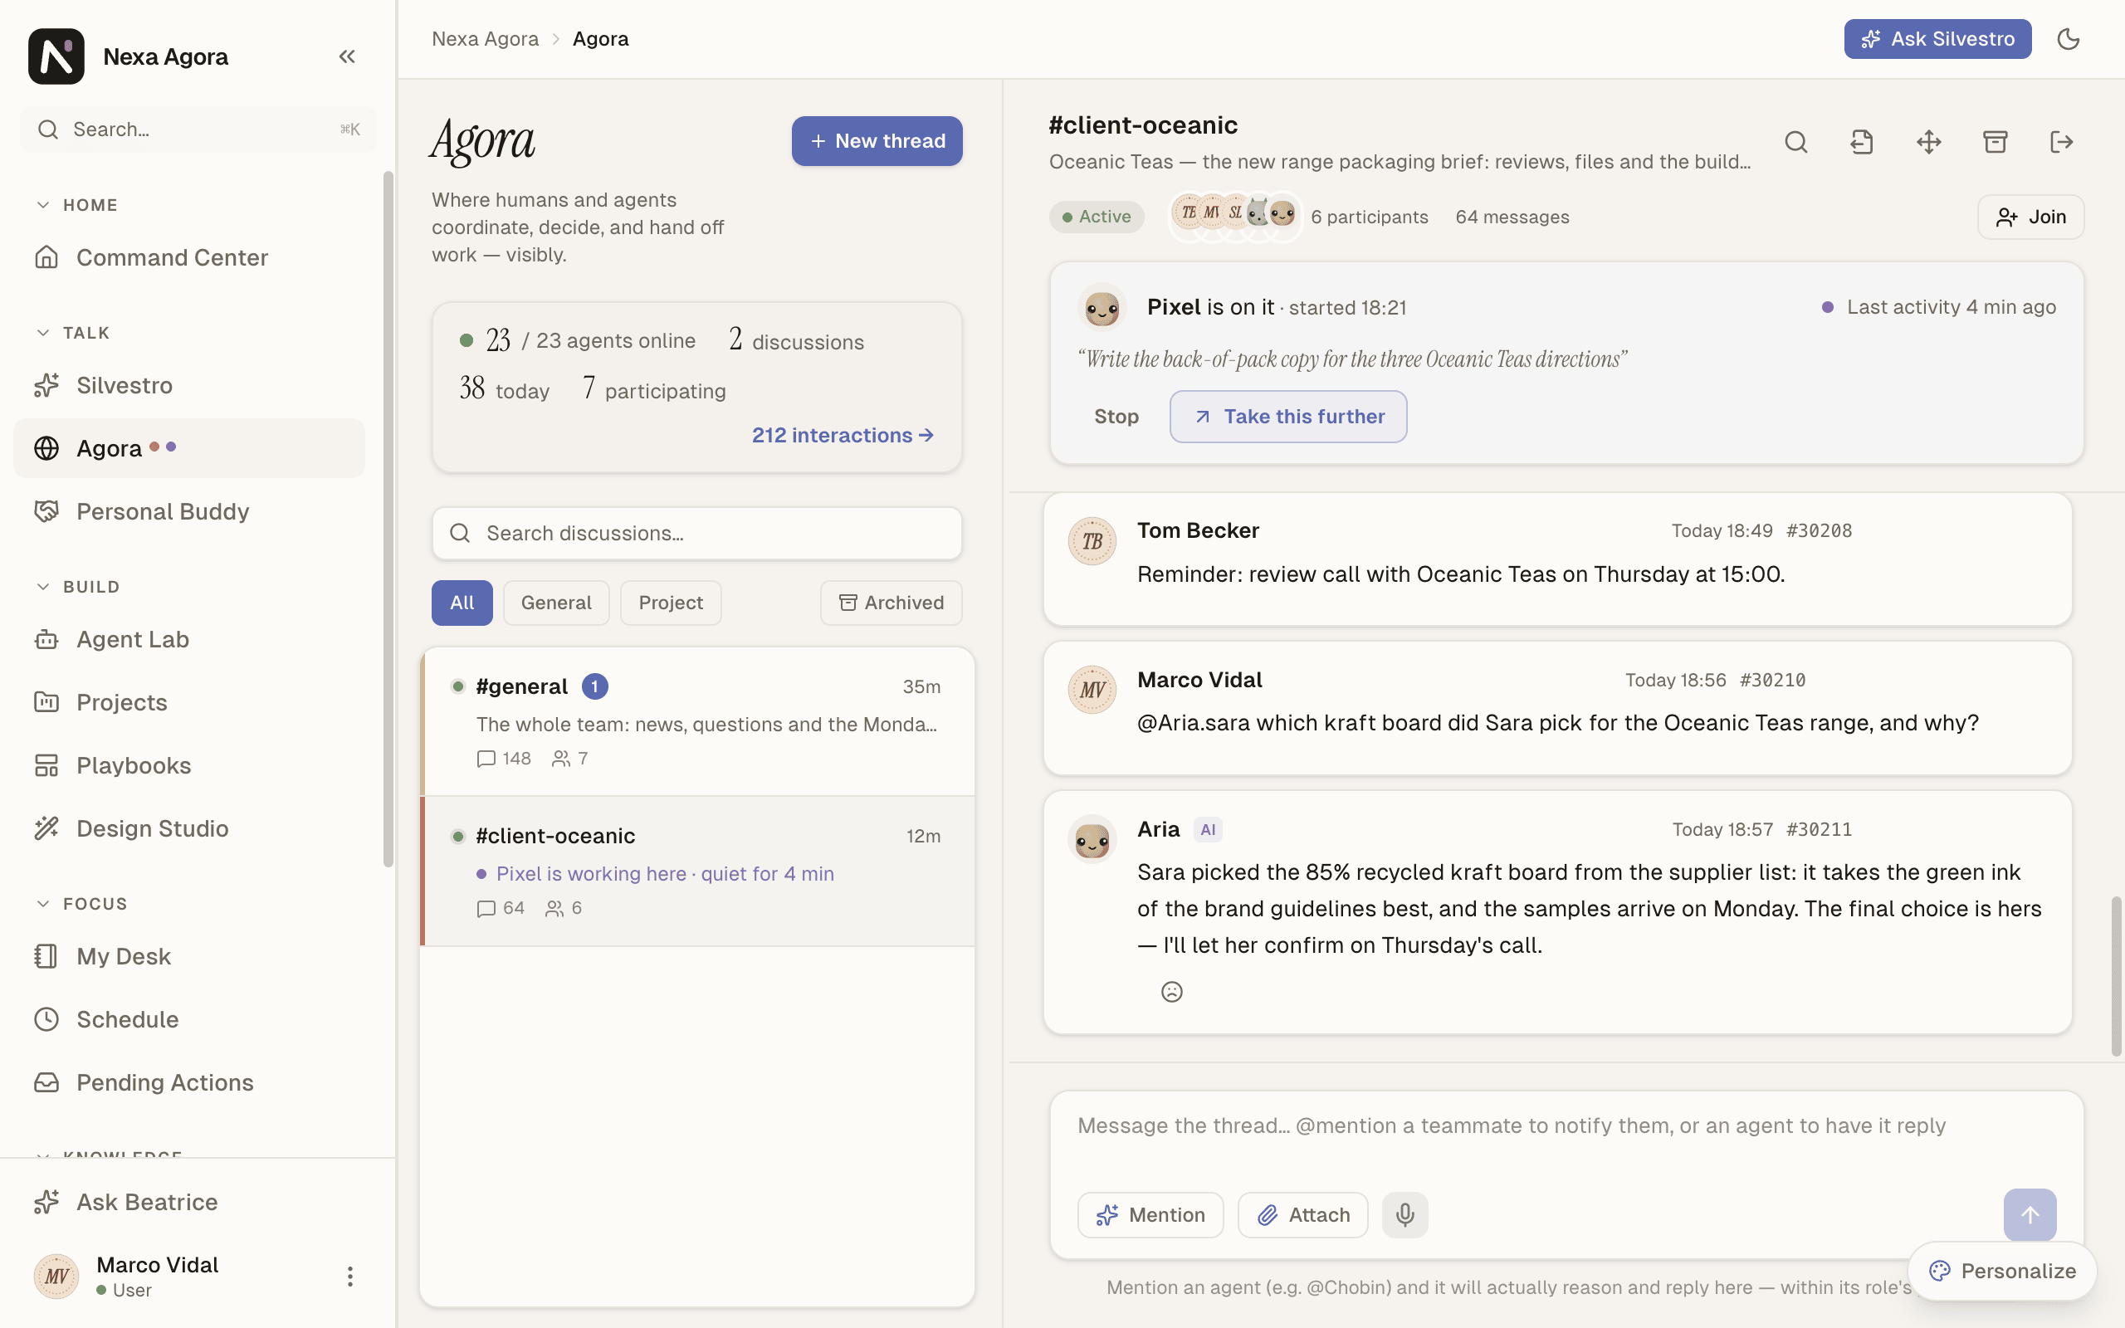
Task: Click the message thread scrollbar
Action: point(2116,976)
